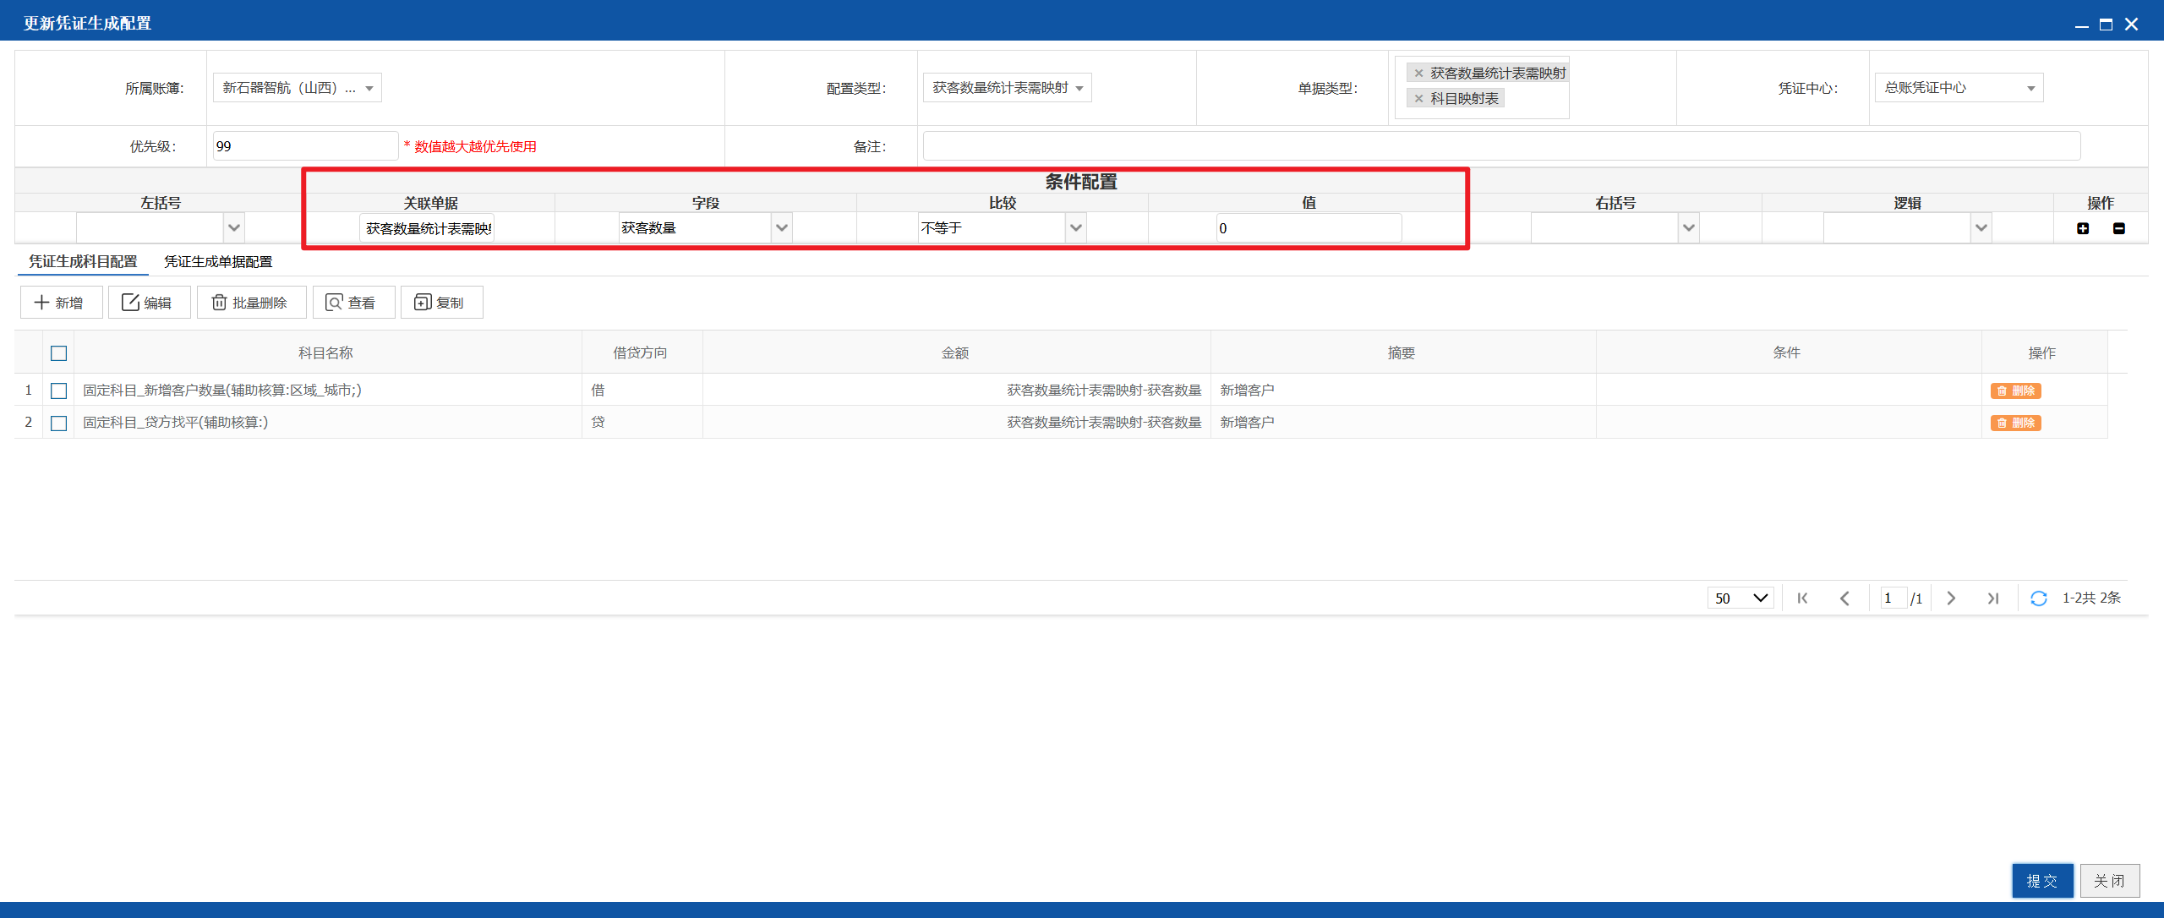Viewport: 2164px width, 918px height.
Task: Open the 所属账簿 dropdown
Action: (x=298, y=88)
